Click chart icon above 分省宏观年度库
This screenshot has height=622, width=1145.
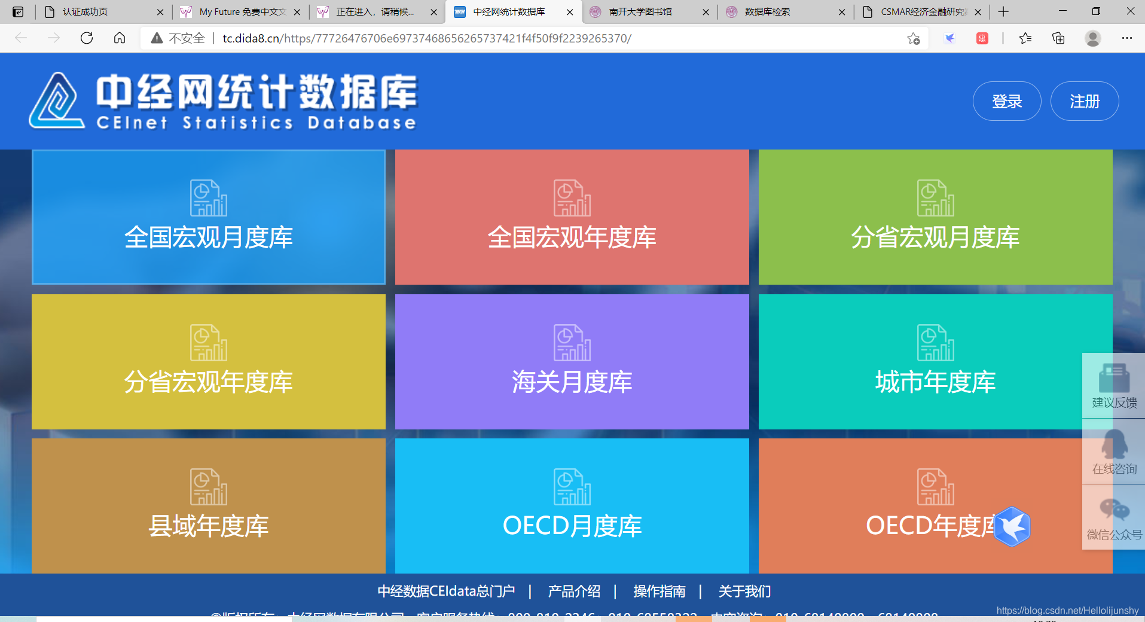pos(209,343)
